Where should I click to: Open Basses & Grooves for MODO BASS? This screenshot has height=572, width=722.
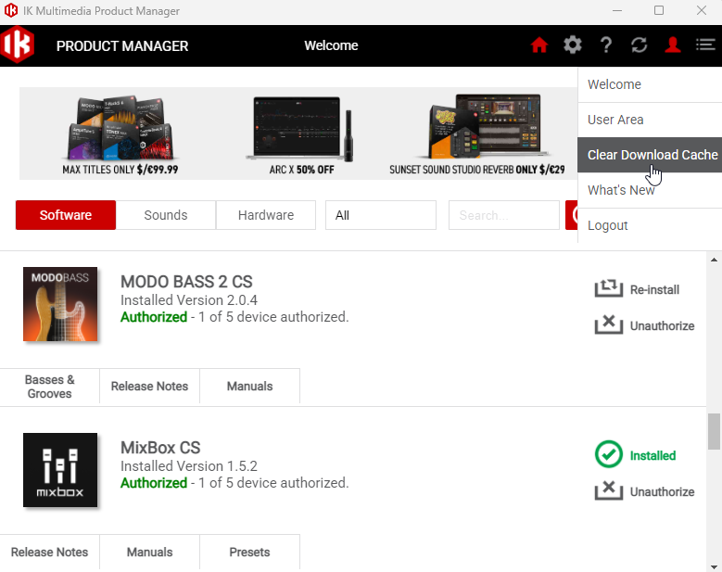coord(49,387)
